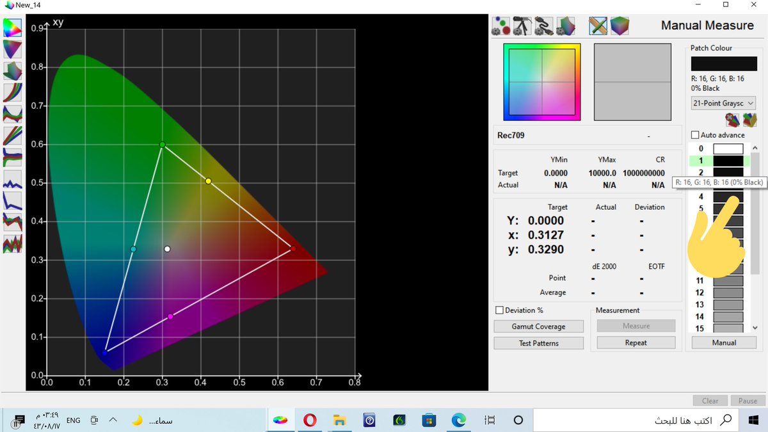The height and width of the screenshot is (432, 768).
Task: Select patch number 15 in list
Action: coord(700,328)
